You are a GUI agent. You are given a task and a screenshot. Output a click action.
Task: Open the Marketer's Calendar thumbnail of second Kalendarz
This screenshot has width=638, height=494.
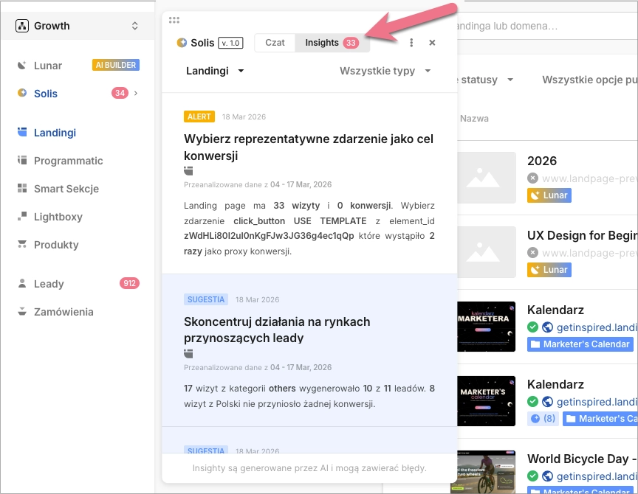coord(487,401)
